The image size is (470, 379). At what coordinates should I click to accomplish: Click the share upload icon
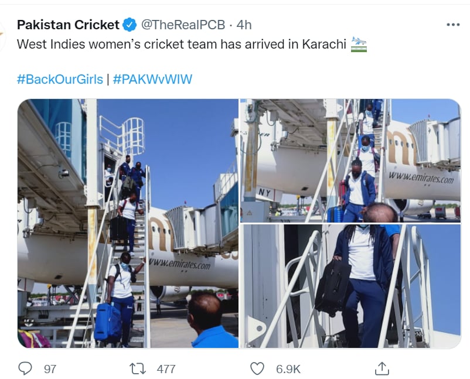[x=382, y=369]
